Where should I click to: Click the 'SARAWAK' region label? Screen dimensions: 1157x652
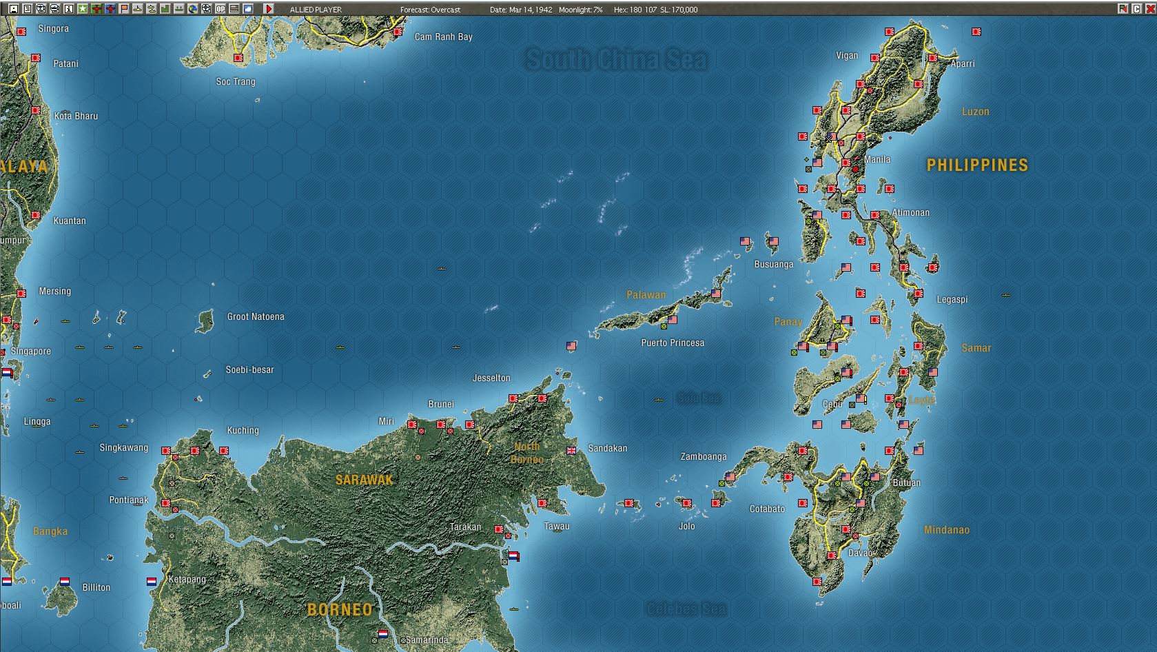364,480
